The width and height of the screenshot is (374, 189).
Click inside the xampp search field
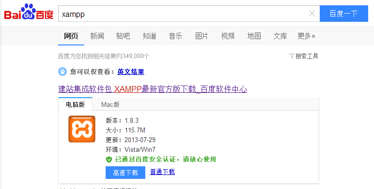183,14
